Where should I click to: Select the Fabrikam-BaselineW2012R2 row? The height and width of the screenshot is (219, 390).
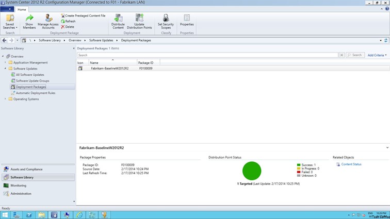point(233,69)
